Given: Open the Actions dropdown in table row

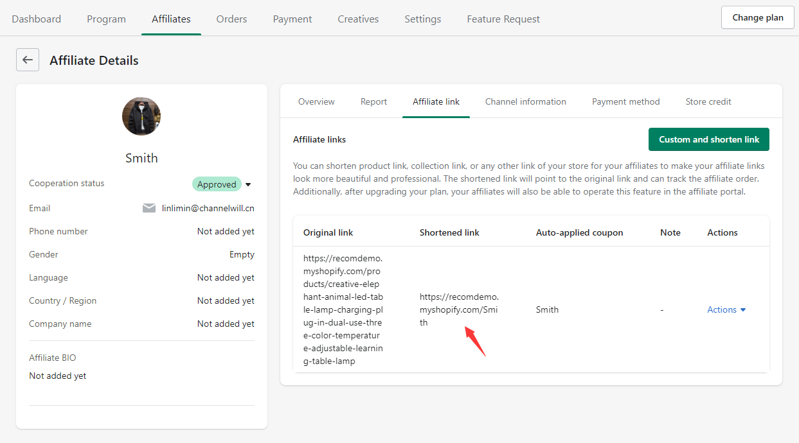Looking at the screenshot, I should [726, 309].
